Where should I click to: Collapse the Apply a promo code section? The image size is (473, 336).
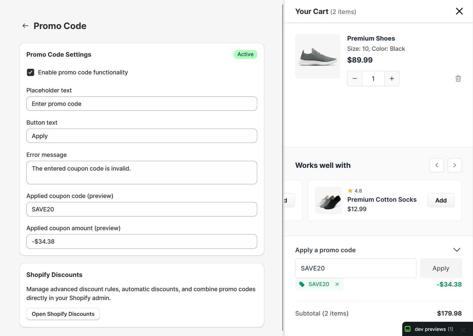[457, 250]
